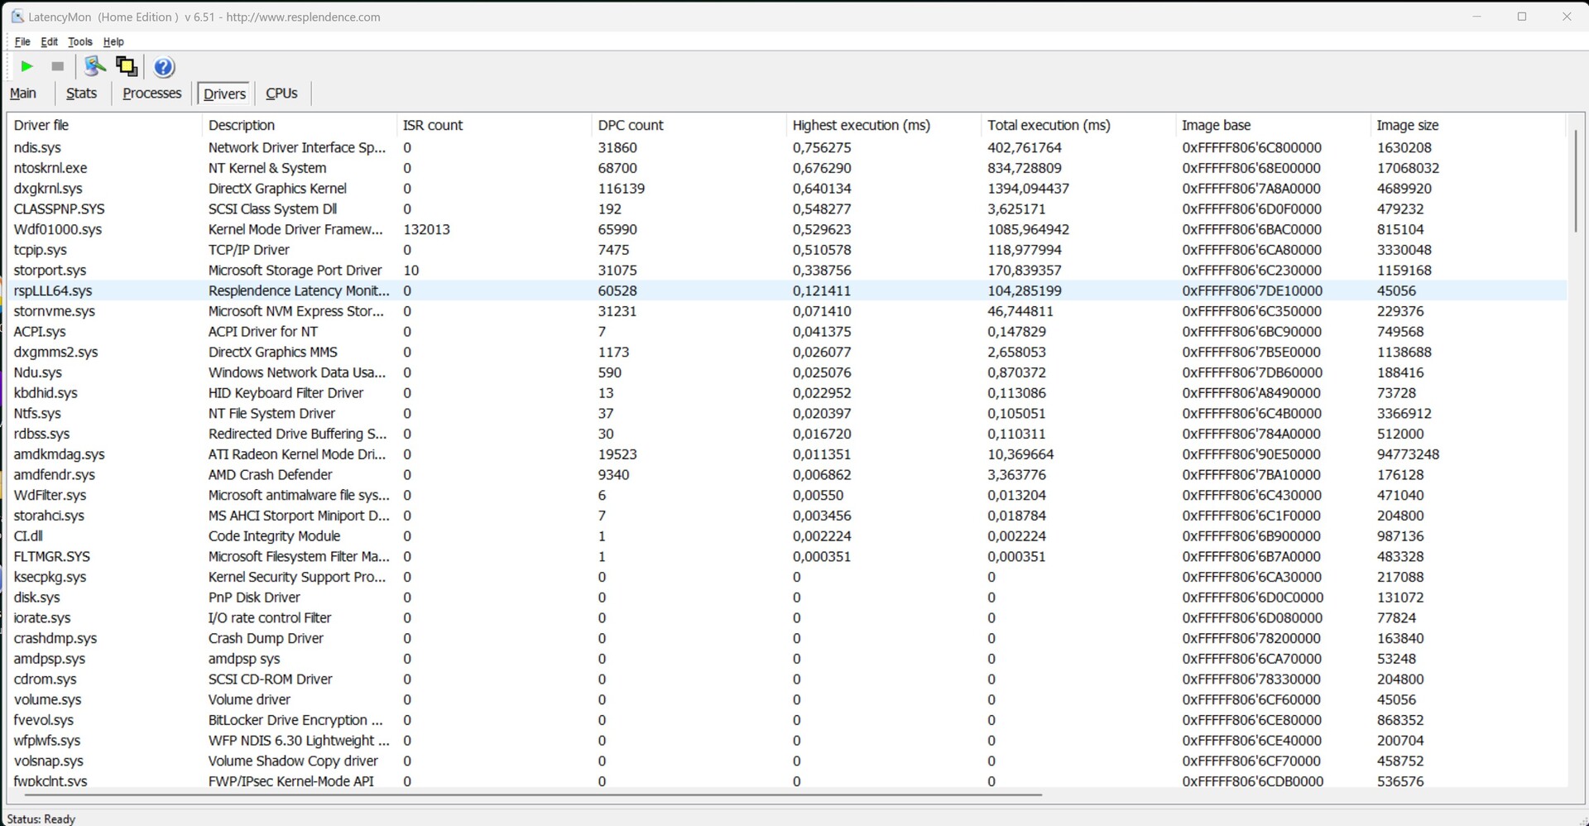
Task: Click the gray stop monitor button
Action: [x=57, y=66]
